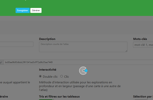The height and width of the screenshot is (100, 153).
Task: Select the Double clic radio option
Action: (x=40, y=76)
